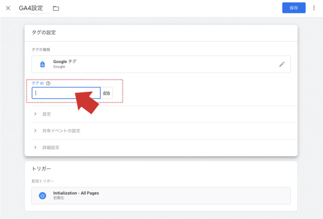The image size is (323, 219).
Task: Select the Google タグ type name
Action: click(x=65, y=62)
